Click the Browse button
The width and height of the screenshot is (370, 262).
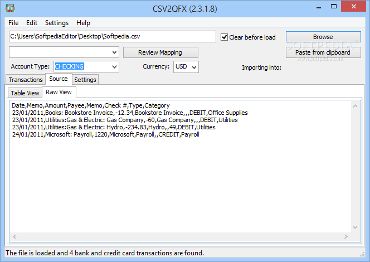323,37
